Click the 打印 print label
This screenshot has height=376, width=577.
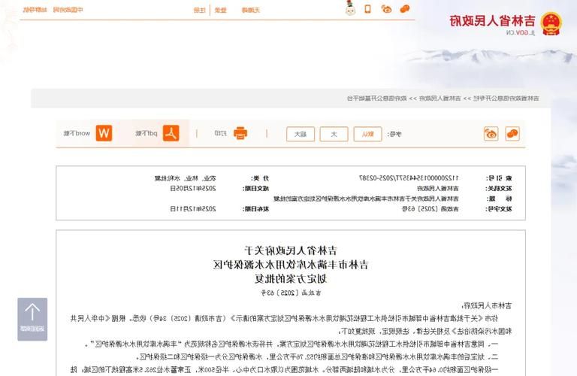click(220, 134)
